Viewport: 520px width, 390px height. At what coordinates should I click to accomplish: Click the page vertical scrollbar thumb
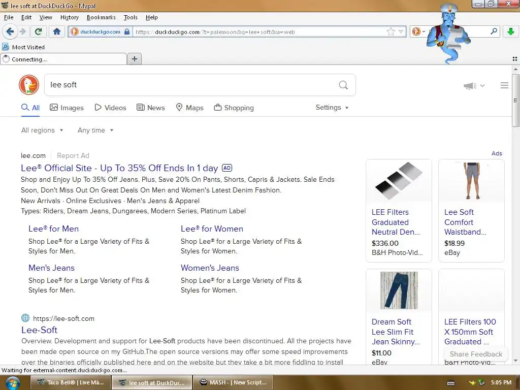(515, 101)
